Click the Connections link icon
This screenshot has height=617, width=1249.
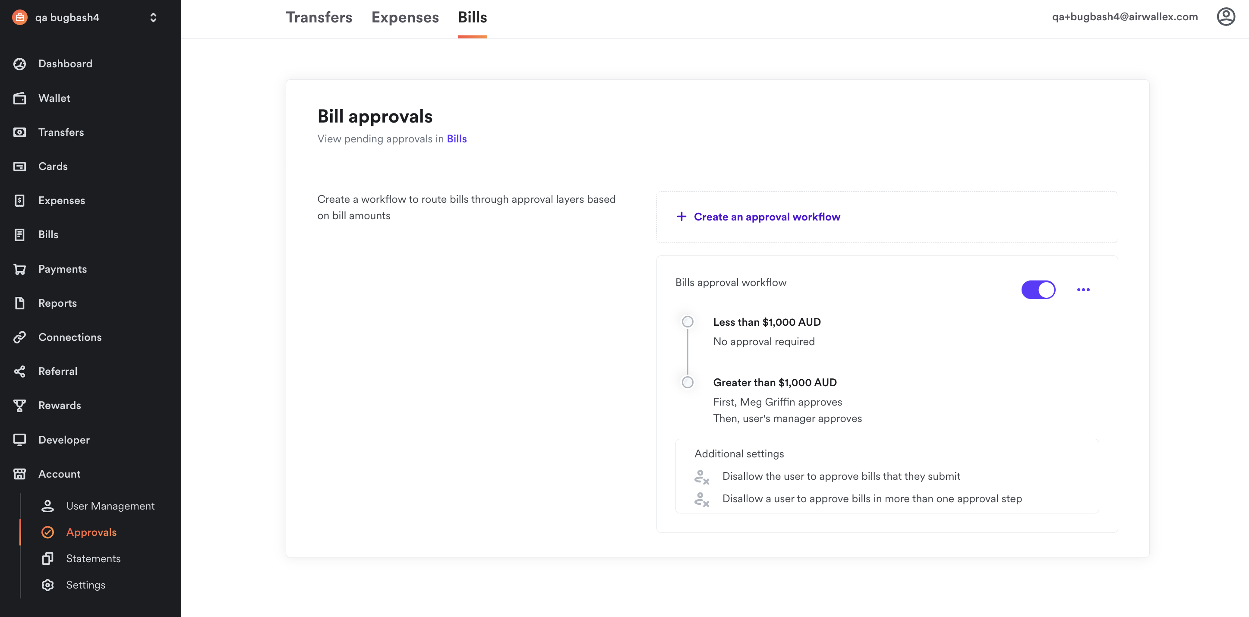pyautogui.click(x=19, y=337)
